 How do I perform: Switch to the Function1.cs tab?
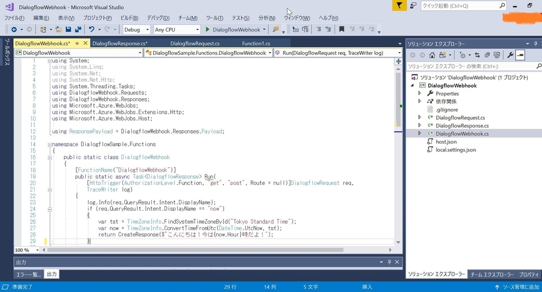tap(256, 43)
